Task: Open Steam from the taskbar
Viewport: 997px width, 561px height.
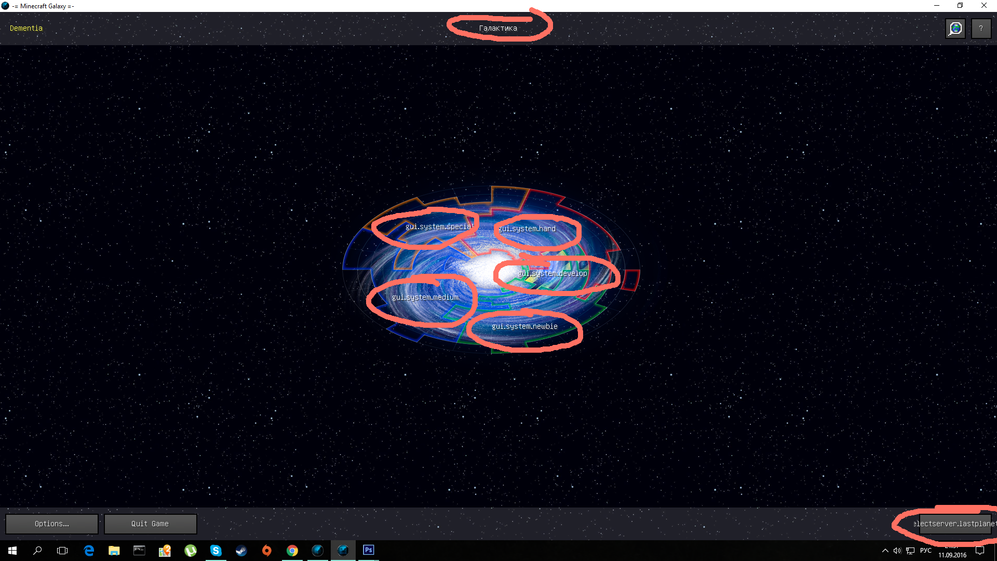Action: coord(241,551)
